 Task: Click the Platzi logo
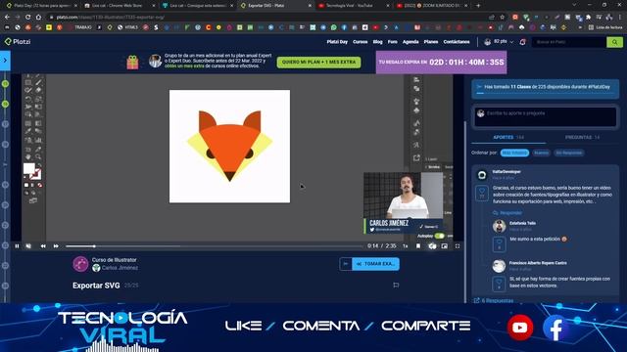pos(18,41)
